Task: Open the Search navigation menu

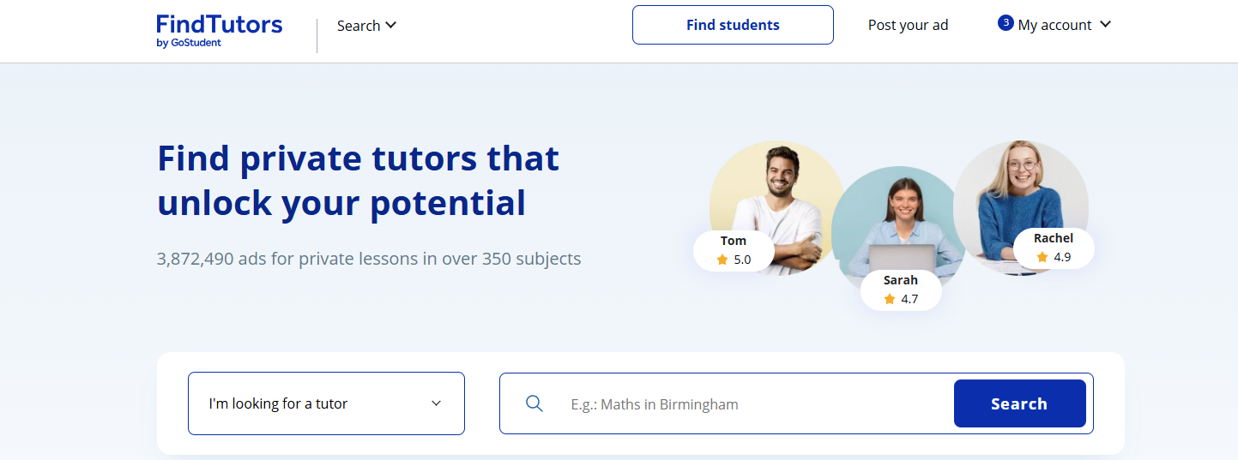Action: [x=359, y=26]
